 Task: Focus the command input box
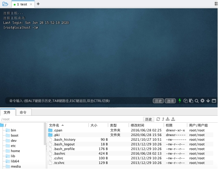pos(78,101)
